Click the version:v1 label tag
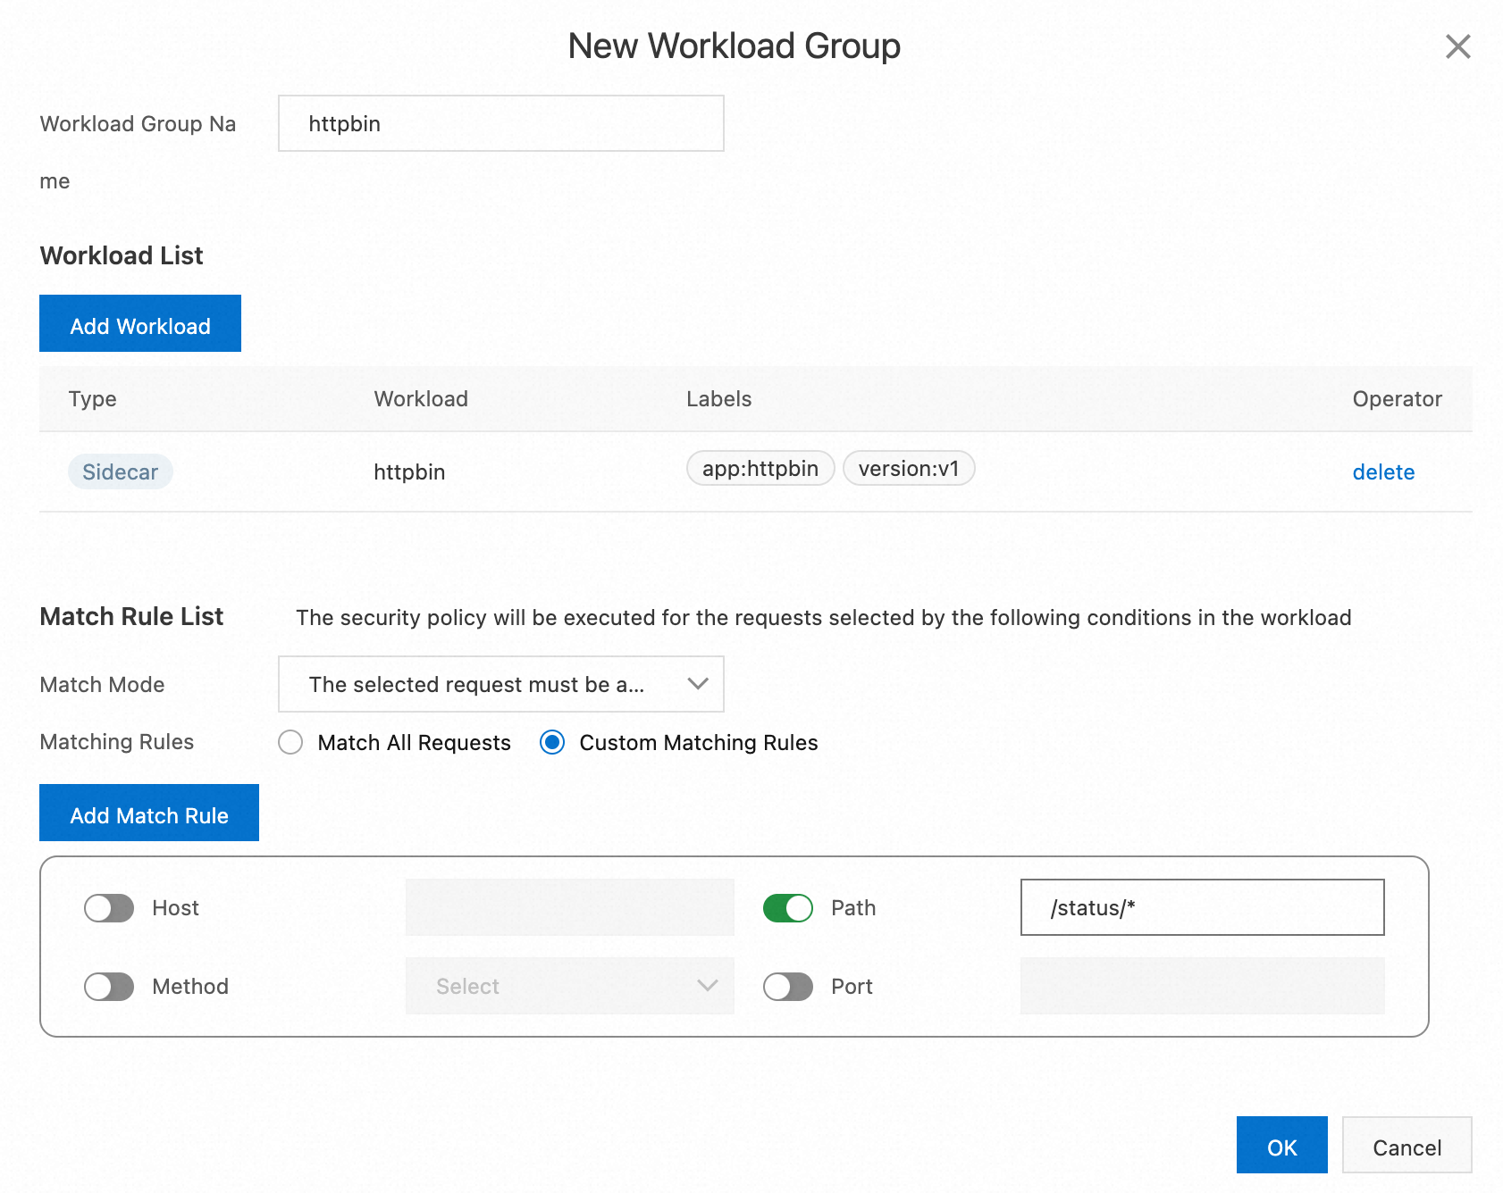1503x1193 pixels. (908, 469)
